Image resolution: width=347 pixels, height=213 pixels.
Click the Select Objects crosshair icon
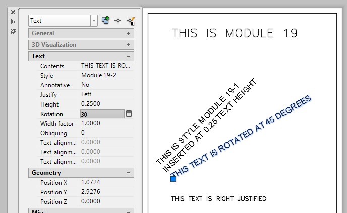118,20
